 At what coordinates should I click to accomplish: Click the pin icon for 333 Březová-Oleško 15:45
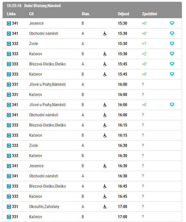click(x=172, y=64)
